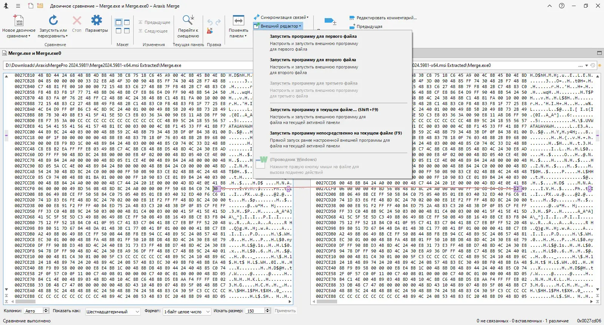Select Запустить программу для второго файла
This screenshot has width=604, height=325.
click(x=332, y=66)
